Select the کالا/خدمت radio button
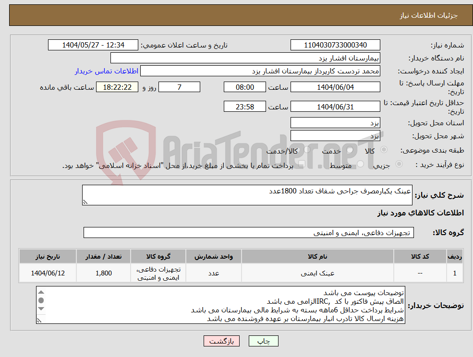473x357 pixels. click(x=307, y=150)
